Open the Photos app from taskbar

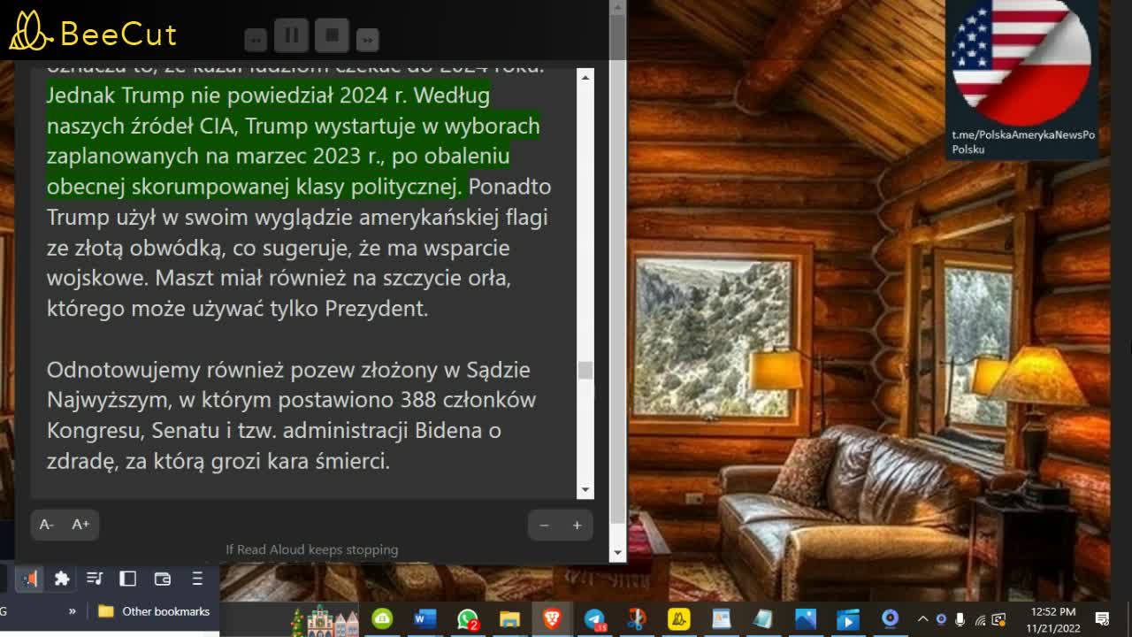(x=806, y=619)
